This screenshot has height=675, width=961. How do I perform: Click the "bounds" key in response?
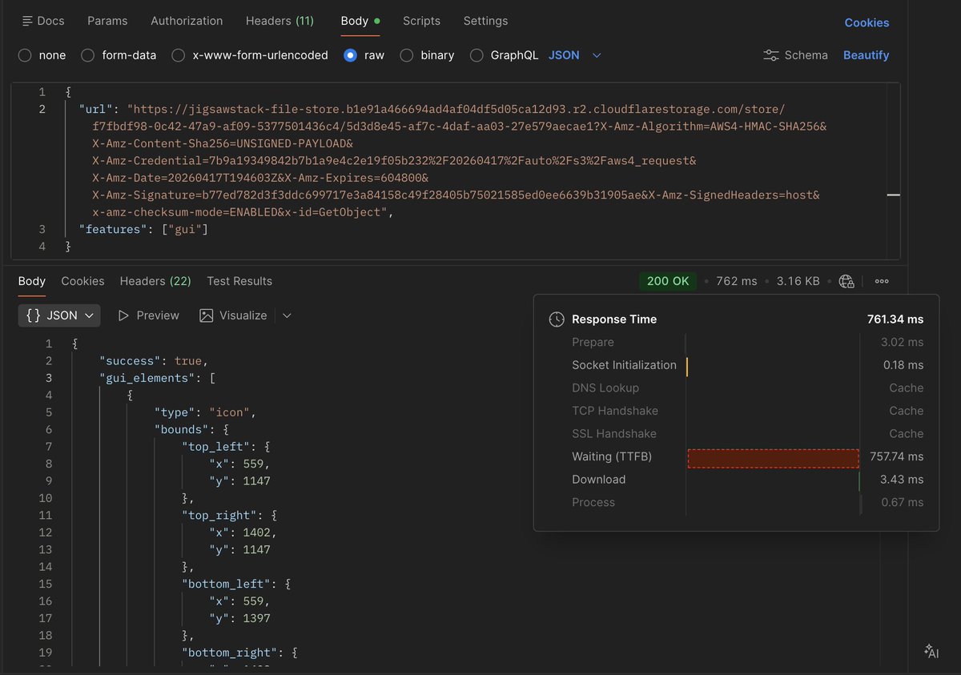181,430
